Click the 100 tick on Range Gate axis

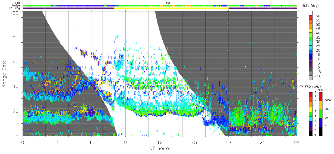click(14, 12)
